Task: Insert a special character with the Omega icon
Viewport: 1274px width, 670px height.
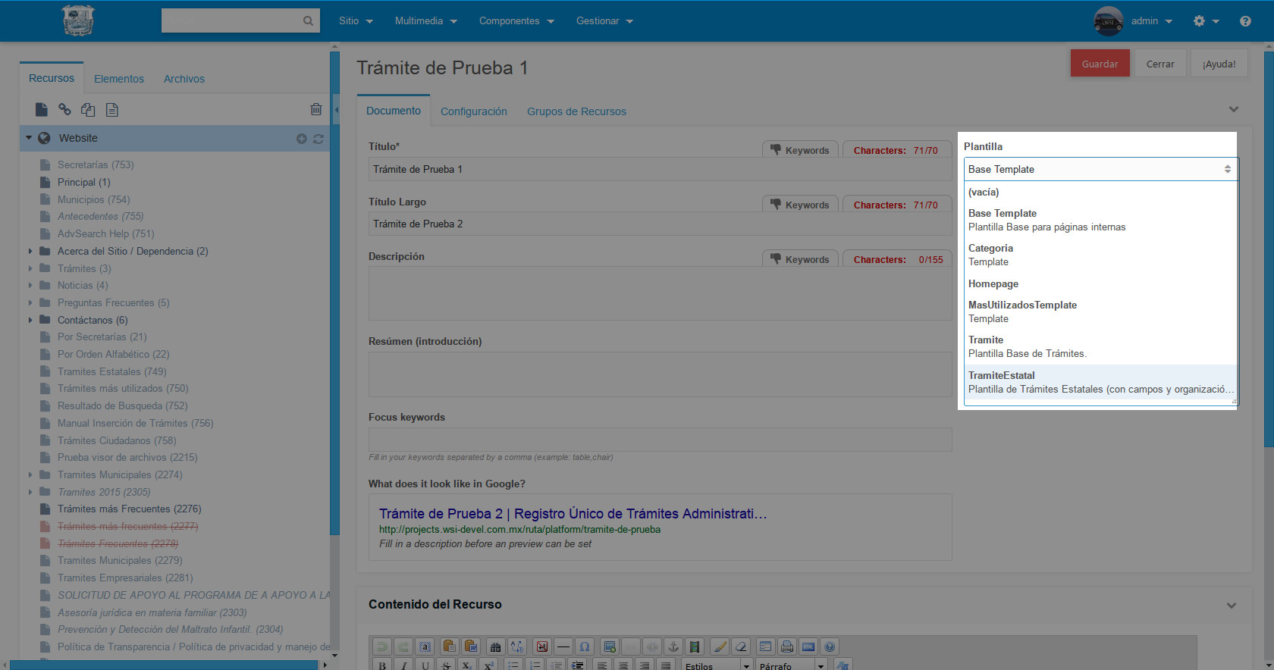Action: [584, 647]
